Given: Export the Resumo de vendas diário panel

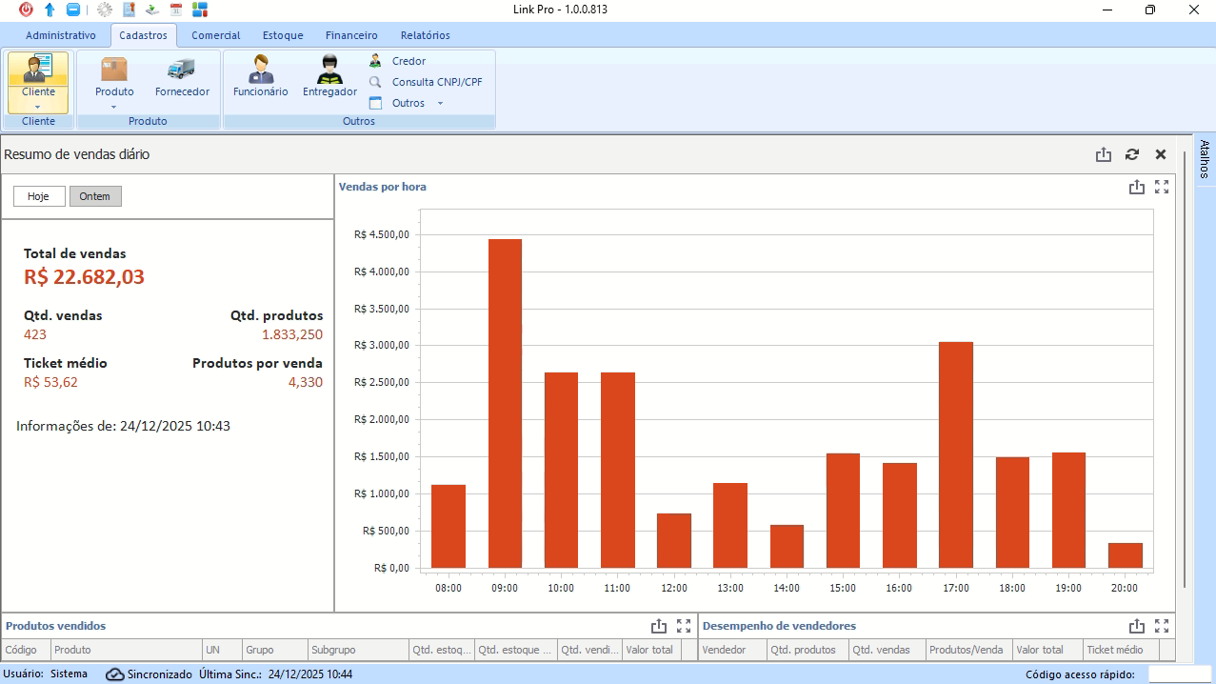Looking at the screenshot, I should [x=1104, y=154].
